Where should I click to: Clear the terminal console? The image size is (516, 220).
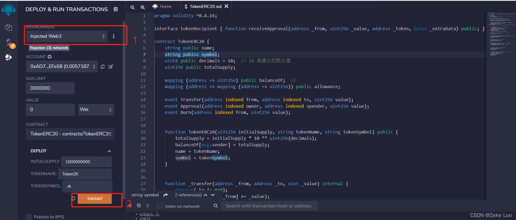tap(139, 206)
